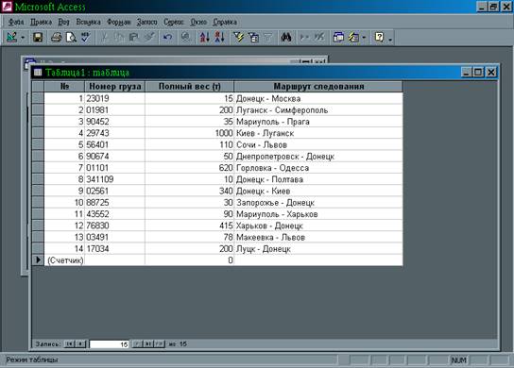Click the Save (floppy disk) toolbar icon
This screenshot has width=514, height=368.
[38, 38]
